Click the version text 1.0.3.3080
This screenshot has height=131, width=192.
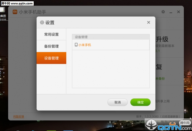pos(151,117)
